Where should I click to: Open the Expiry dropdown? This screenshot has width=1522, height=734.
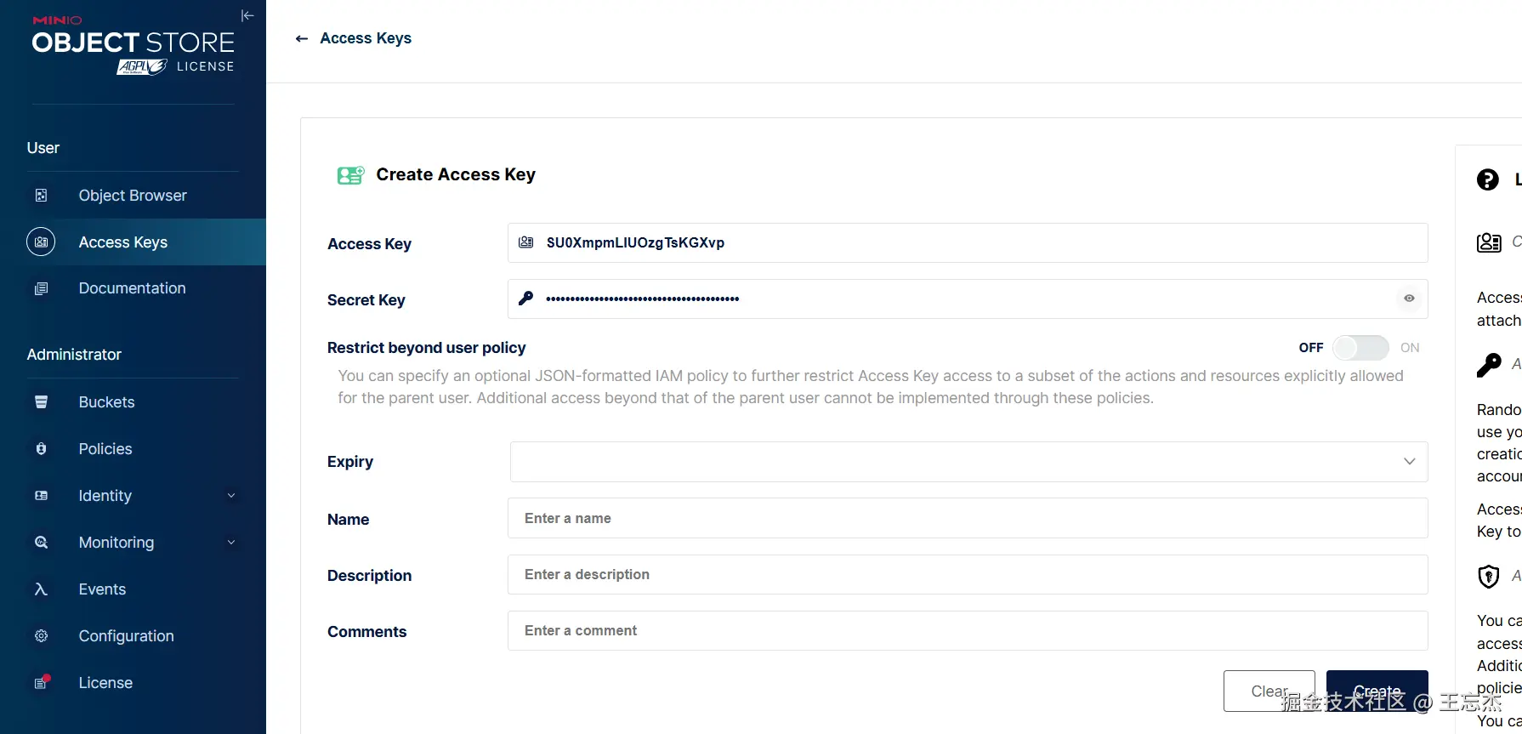968,462
